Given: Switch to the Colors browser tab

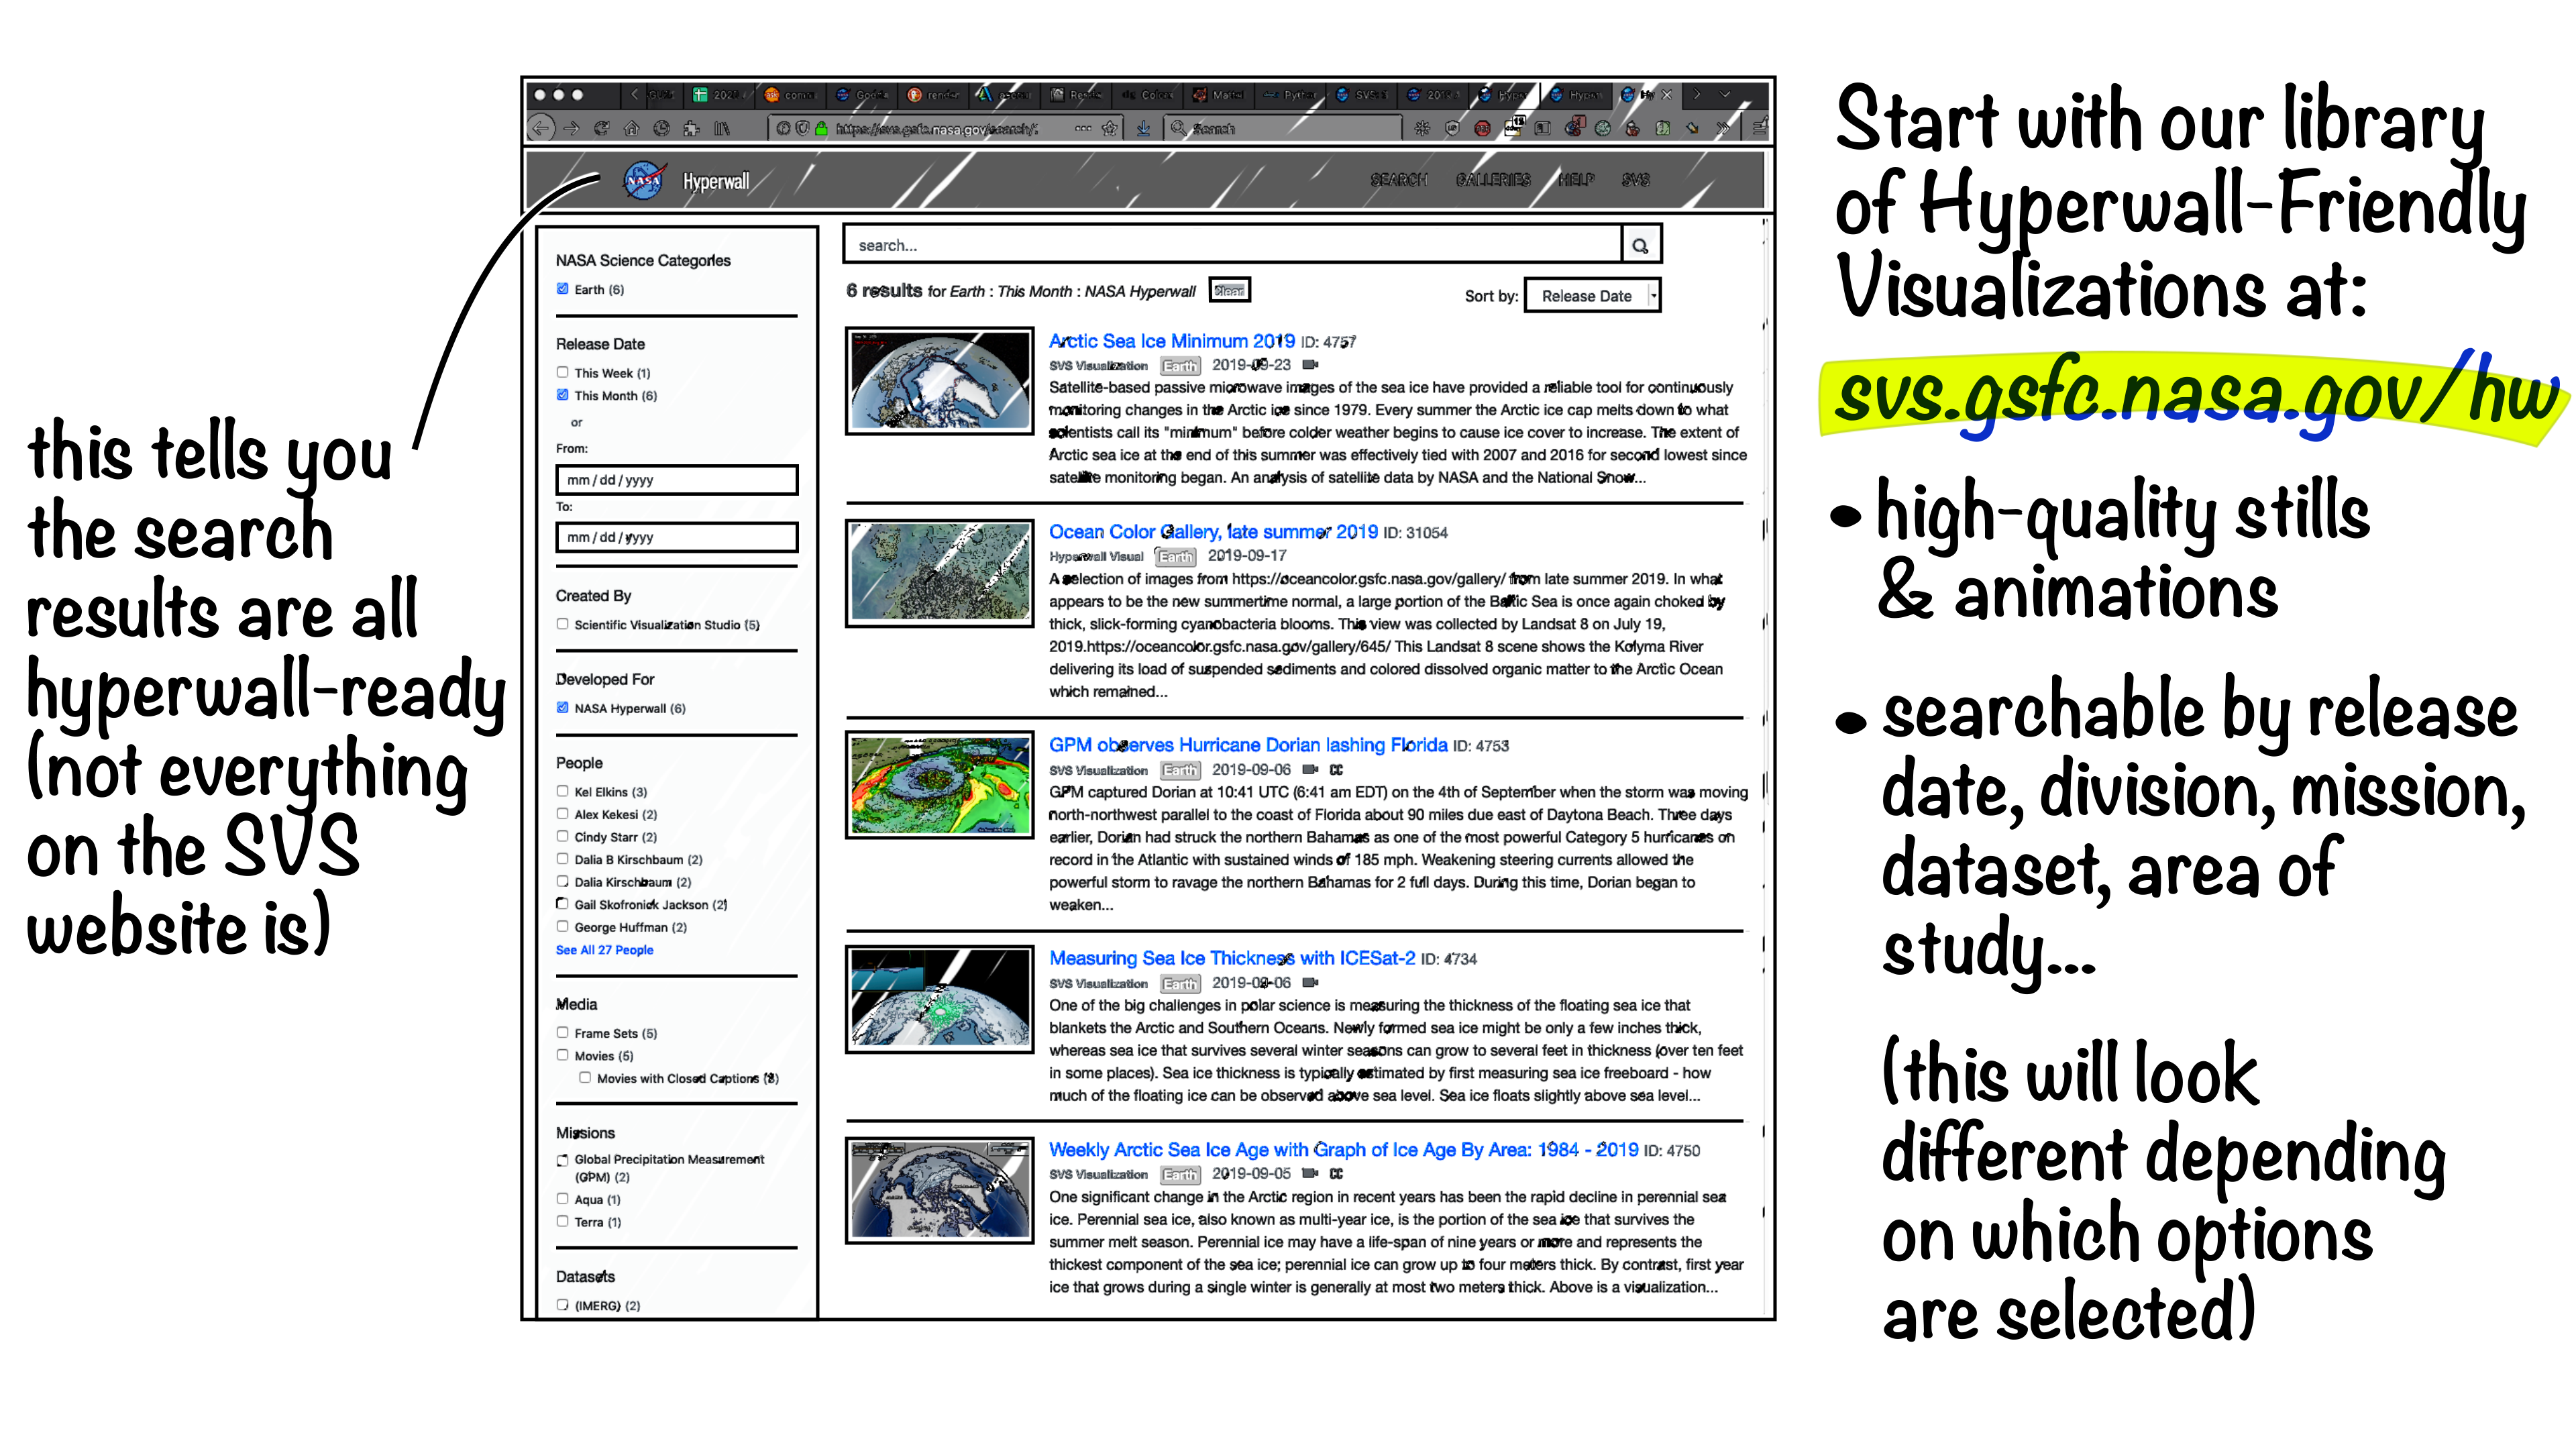Looking at the screenshot, I should point(1148,95).
